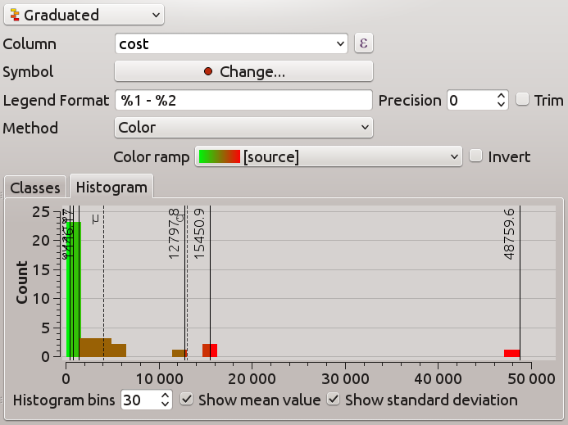Select the Histogram tab

click(111, 188)
